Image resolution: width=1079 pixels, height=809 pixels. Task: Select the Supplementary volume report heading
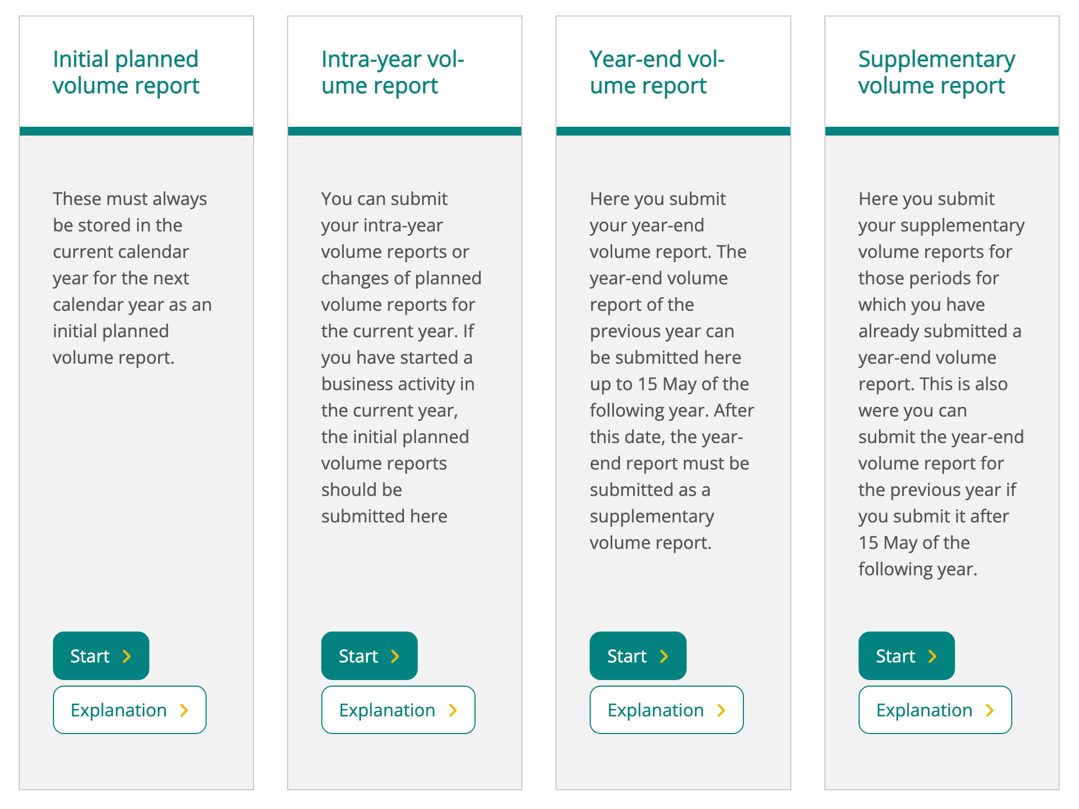[936, 72]
